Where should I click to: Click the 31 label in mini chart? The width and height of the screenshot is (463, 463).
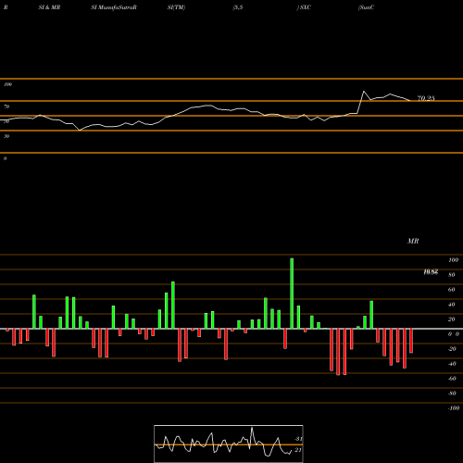tap(298, 439)
